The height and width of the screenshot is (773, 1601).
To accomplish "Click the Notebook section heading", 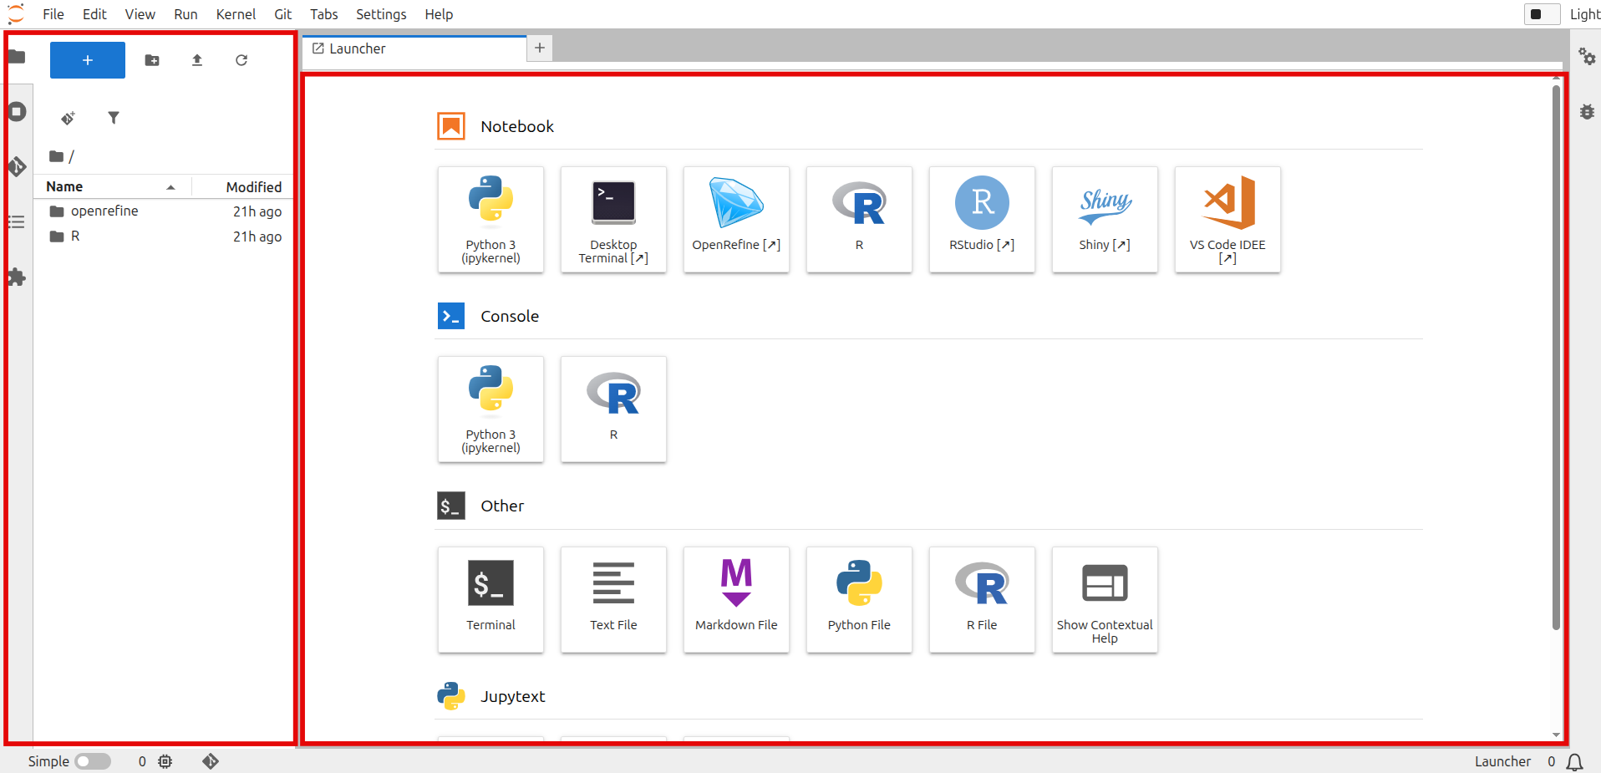I will click(x=517, y=126).
